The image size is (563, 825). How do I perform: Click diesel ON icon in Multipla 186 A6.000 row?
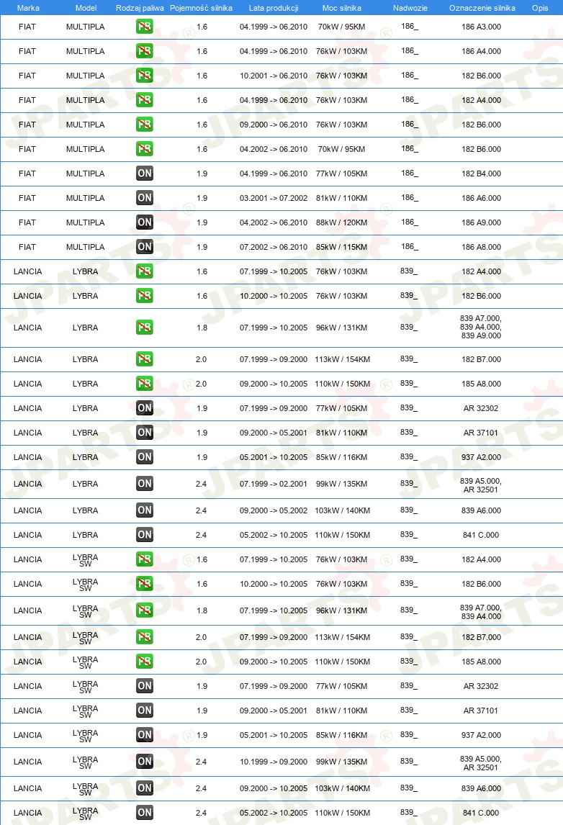[x=144, y=198]
